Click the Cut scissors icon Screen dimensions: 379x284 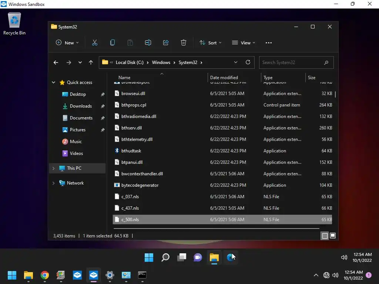[x=95, y=43]
